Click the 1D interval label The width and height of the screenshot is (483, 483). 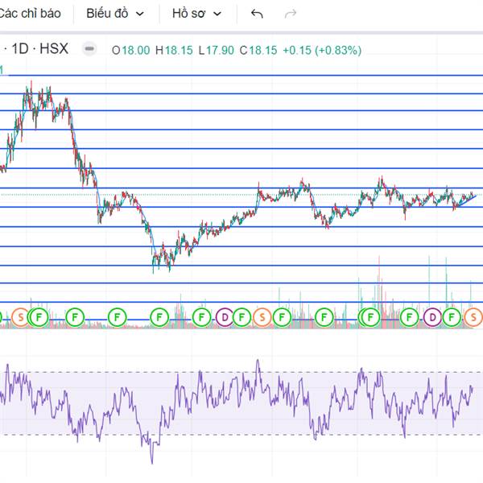pyautogui.click(x=20, y=48)
